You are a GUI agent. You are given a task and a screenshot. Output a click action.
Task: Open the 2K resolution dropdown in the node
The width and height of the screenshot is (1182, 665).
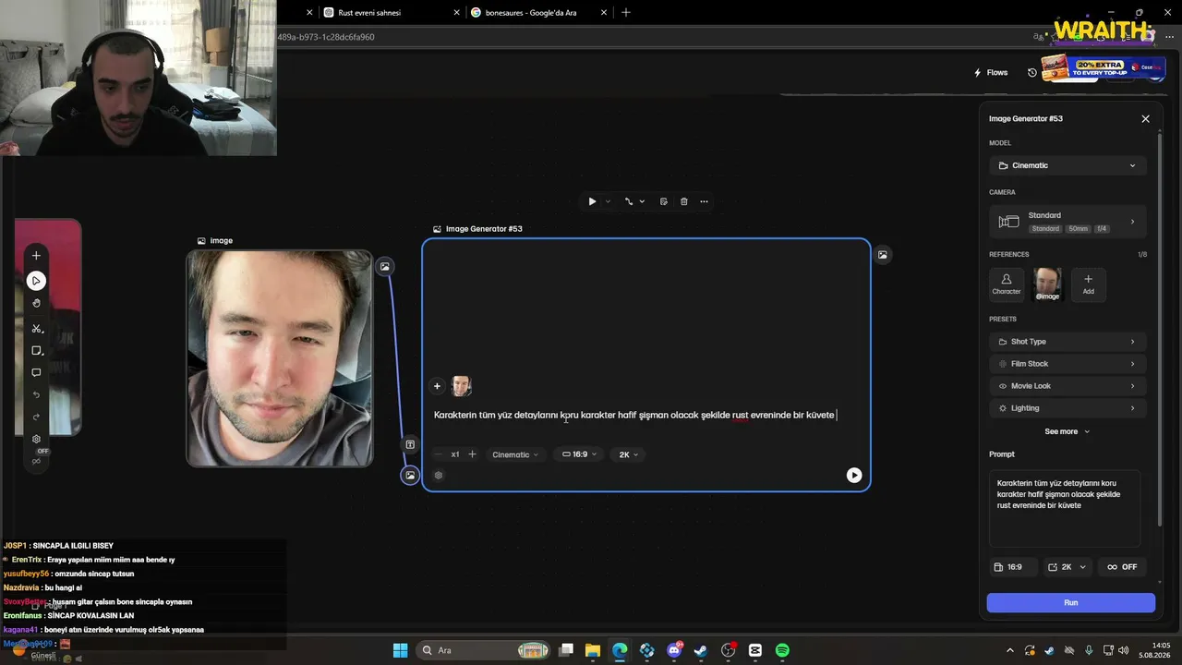point(628,454)
